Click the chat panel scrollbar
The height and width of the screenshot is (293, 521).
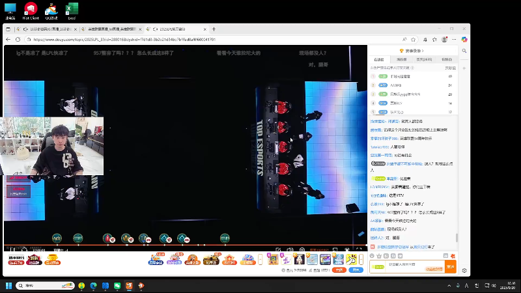tap(457, 238)
